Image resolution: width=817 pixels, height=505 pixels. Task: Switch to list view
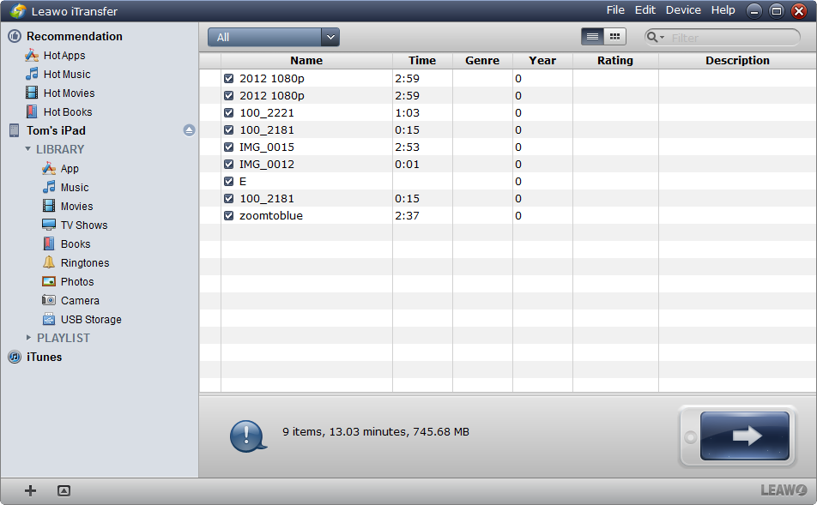coord(592,37)
